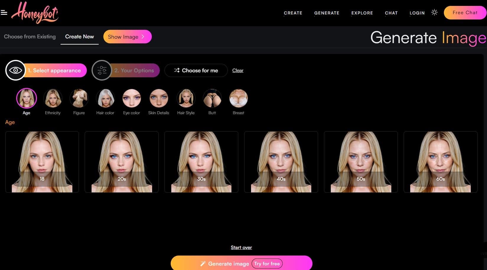Toggle light/dark theme sun icon
This screenshot has width=487, height=270.
(434, 12)
